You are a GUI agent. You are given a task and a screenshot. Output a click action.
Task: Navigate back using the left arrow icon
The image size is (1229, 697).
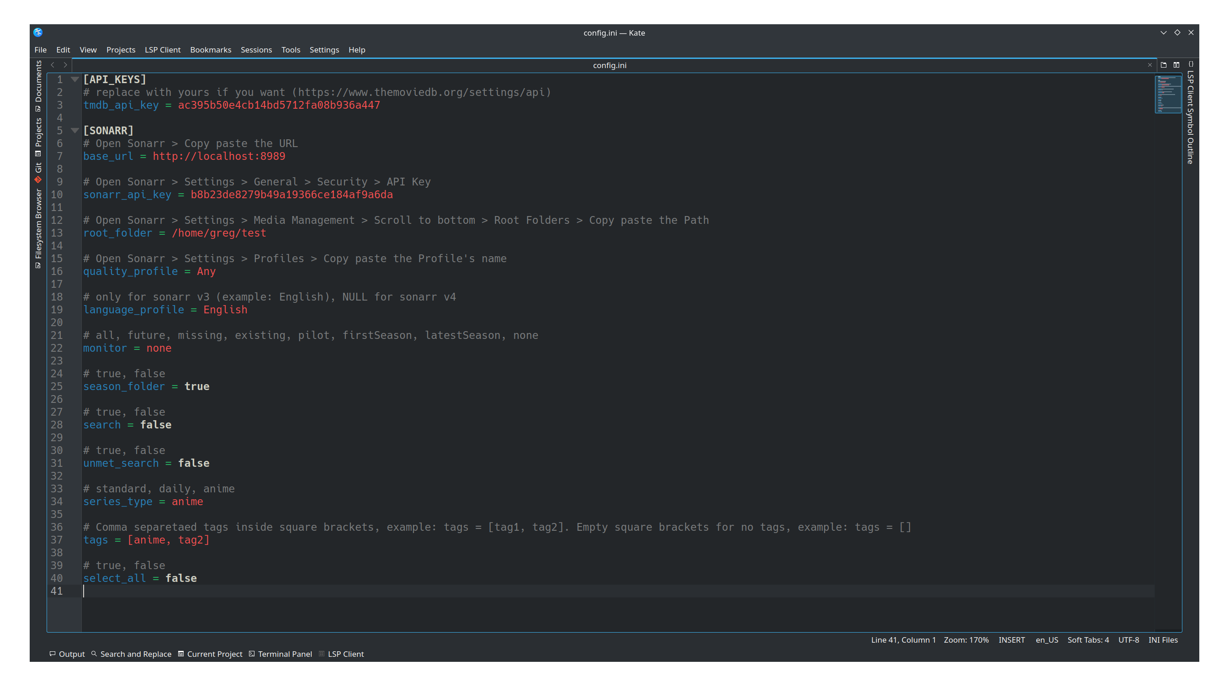pyautogui.click(x=53, y=65)
